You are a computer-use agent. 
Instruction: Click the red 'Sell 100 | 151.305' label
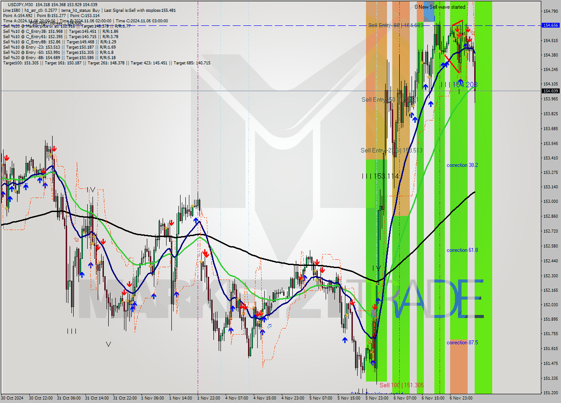(401, 385)
